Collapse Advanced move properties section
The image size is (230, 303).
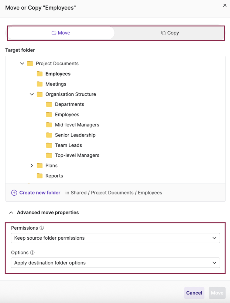pyautogui.click(x=11, y=213)
